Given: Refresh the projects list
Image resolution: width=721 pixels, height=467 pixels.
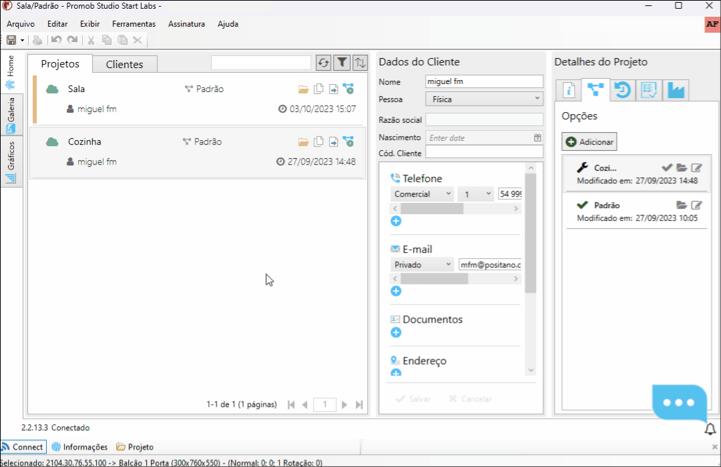Looking at the screenshot, I should pos(323,63).
